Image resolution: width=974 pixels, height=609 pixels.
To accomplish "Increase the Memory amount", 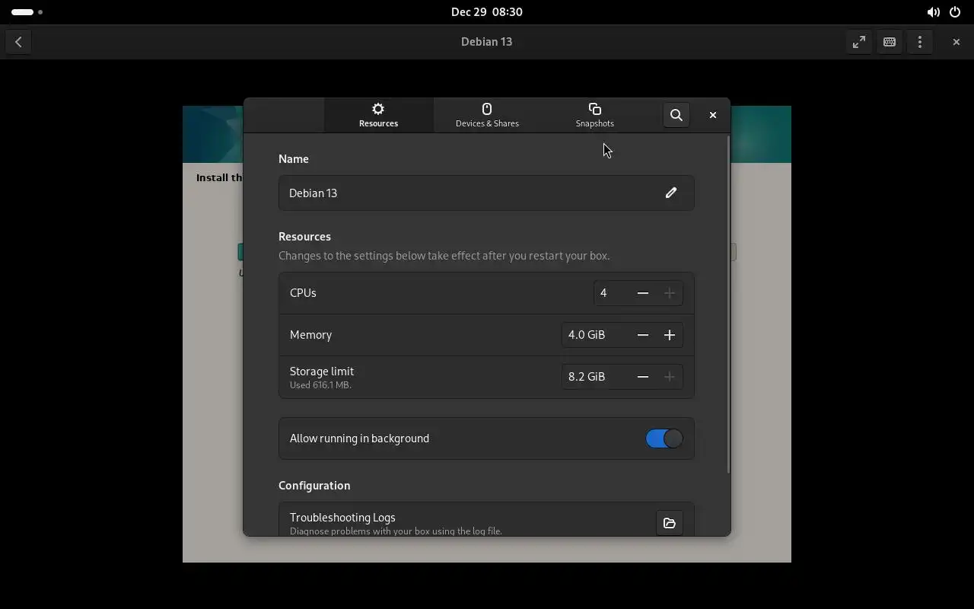I will (670, 335).
